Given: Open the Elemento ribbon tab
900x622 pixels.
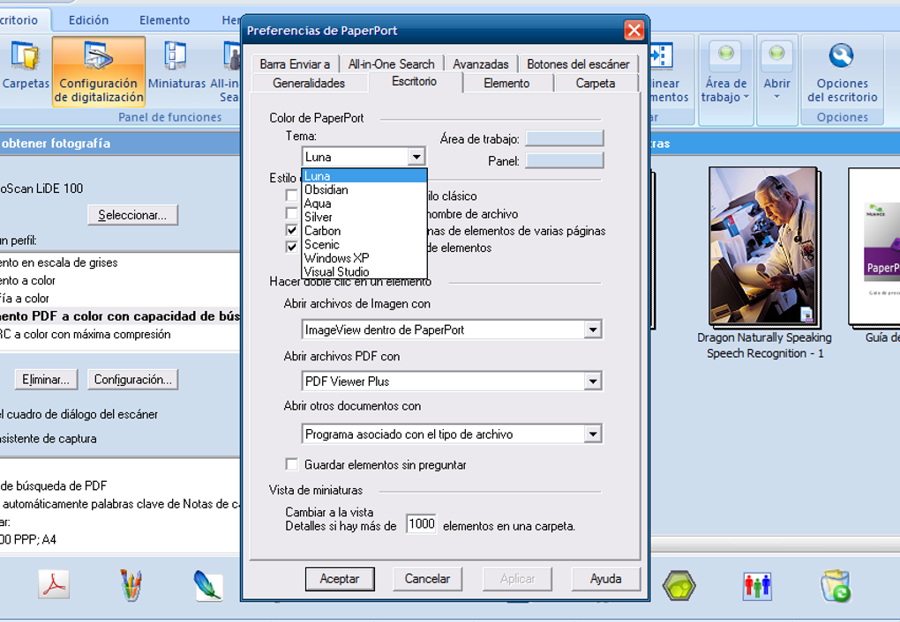Looking at the screenshot, I should click(x=164, y=20).
